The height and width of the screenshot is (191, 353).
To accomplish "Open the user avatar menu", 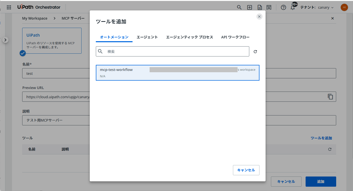I will tap(344, 7).
